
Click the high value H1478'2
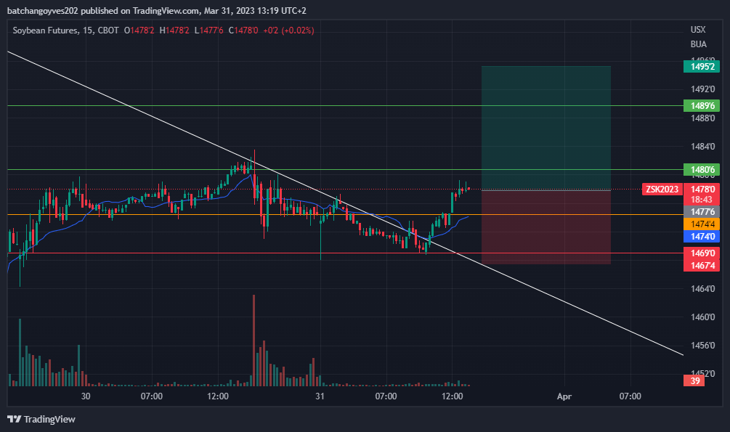(174, 30)
